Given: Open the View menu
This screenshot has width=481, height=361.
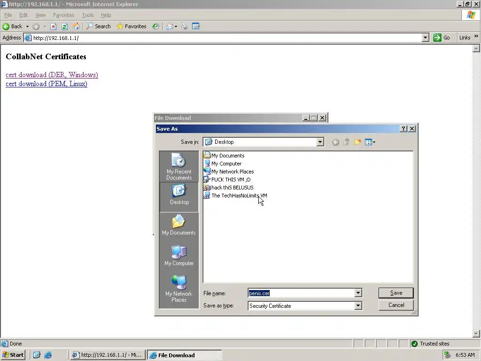Looking at the screenshot, I should [40, 15].
